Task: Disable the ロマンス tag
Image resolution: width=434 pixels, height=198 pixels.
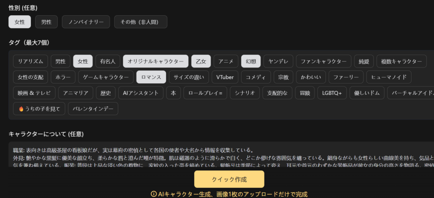Action: tap(151, 77)
